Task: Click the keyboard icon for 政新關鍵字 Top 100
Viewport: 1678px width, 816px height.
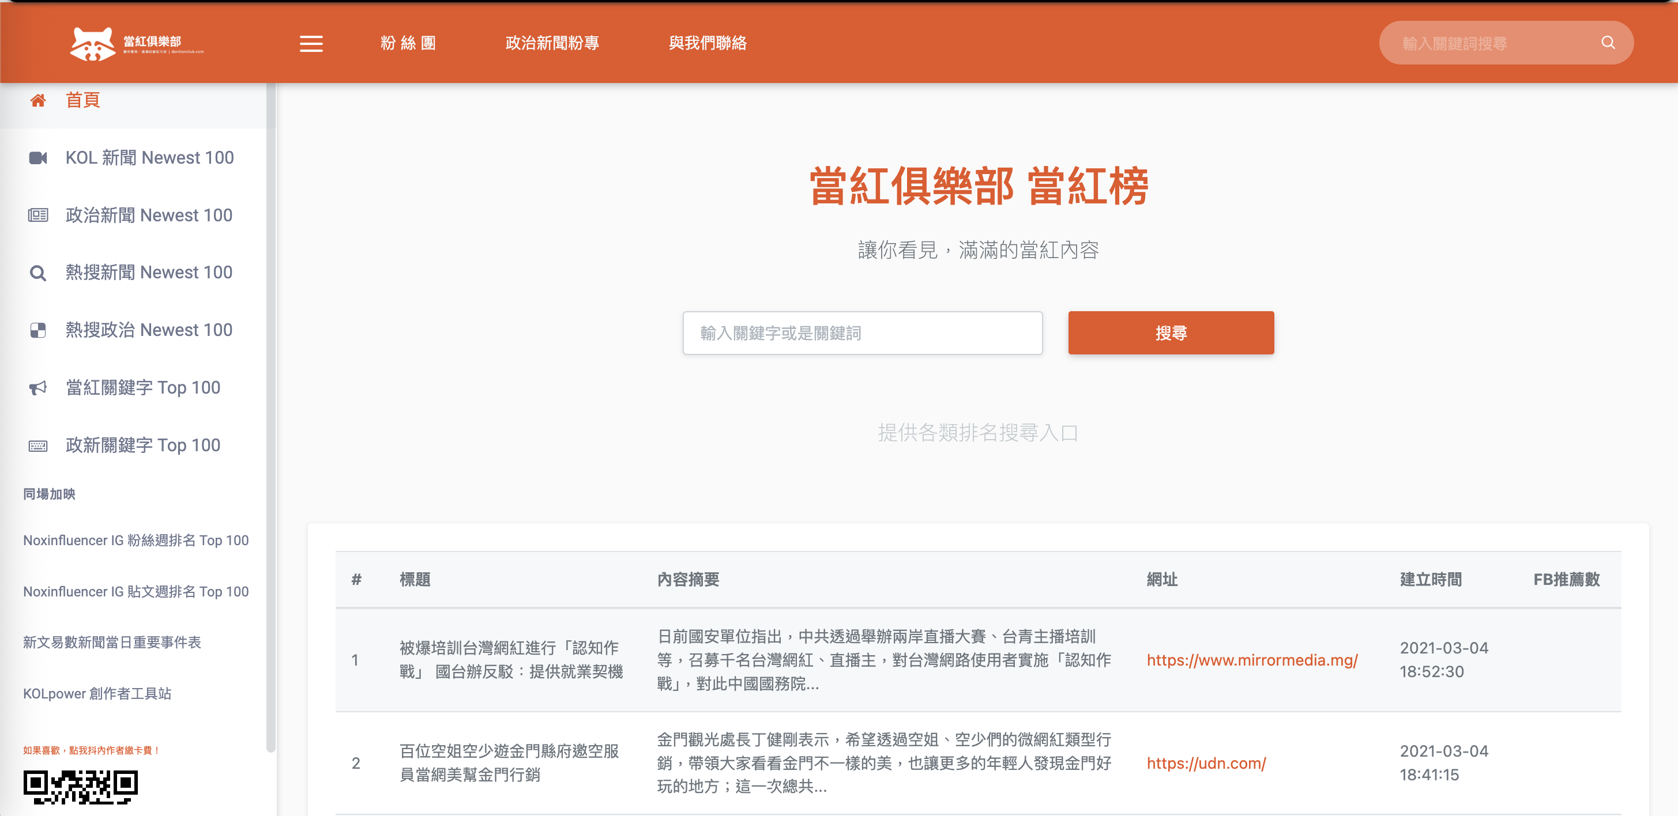Action: coord(38,445)
